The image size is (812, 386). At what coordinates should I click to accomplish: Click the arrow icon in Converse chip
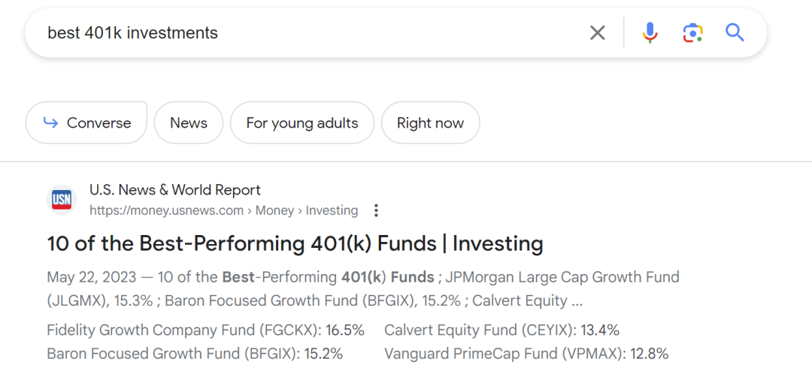coord(50,123)
